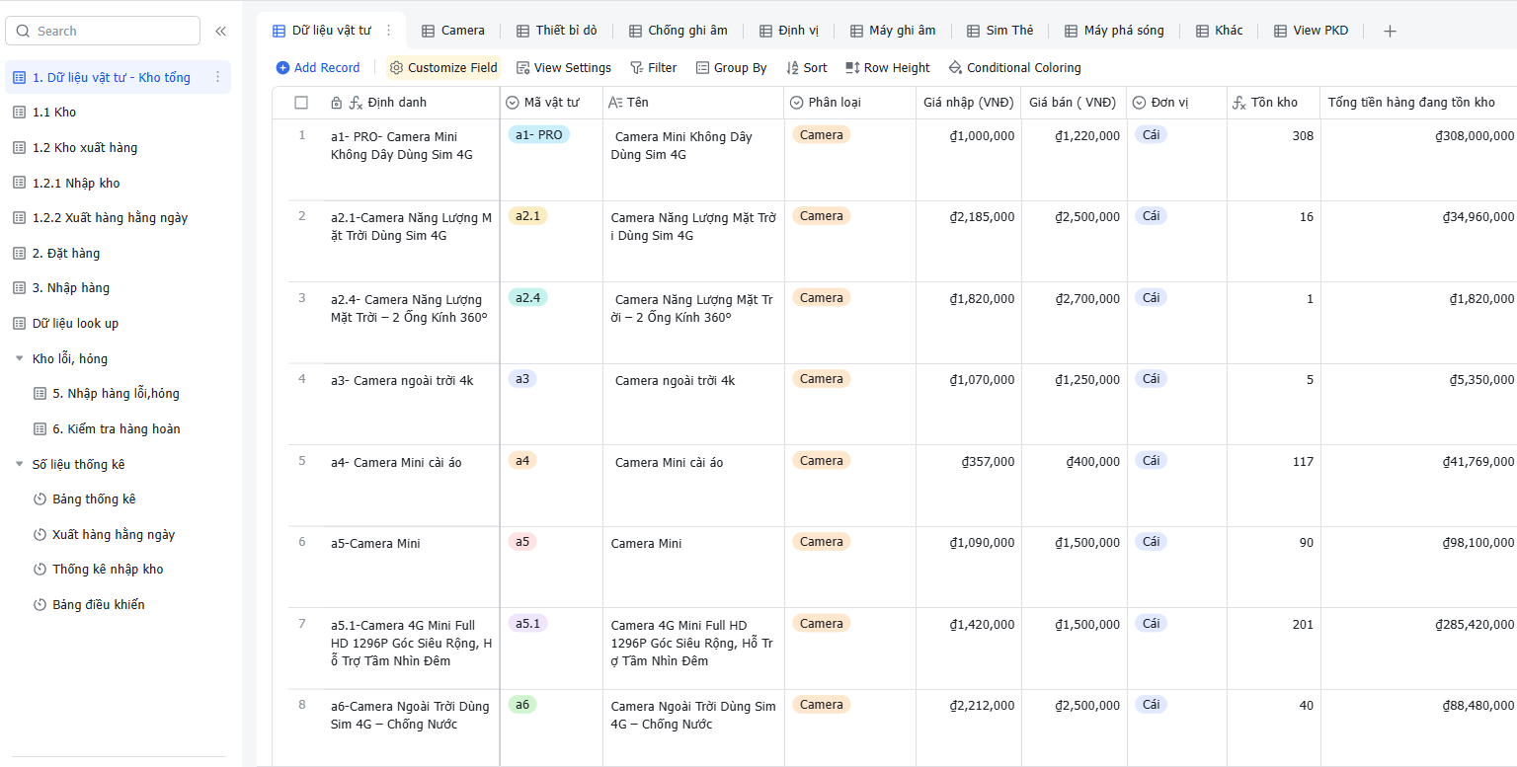Click the Add Record button

(x=318, y=68)
